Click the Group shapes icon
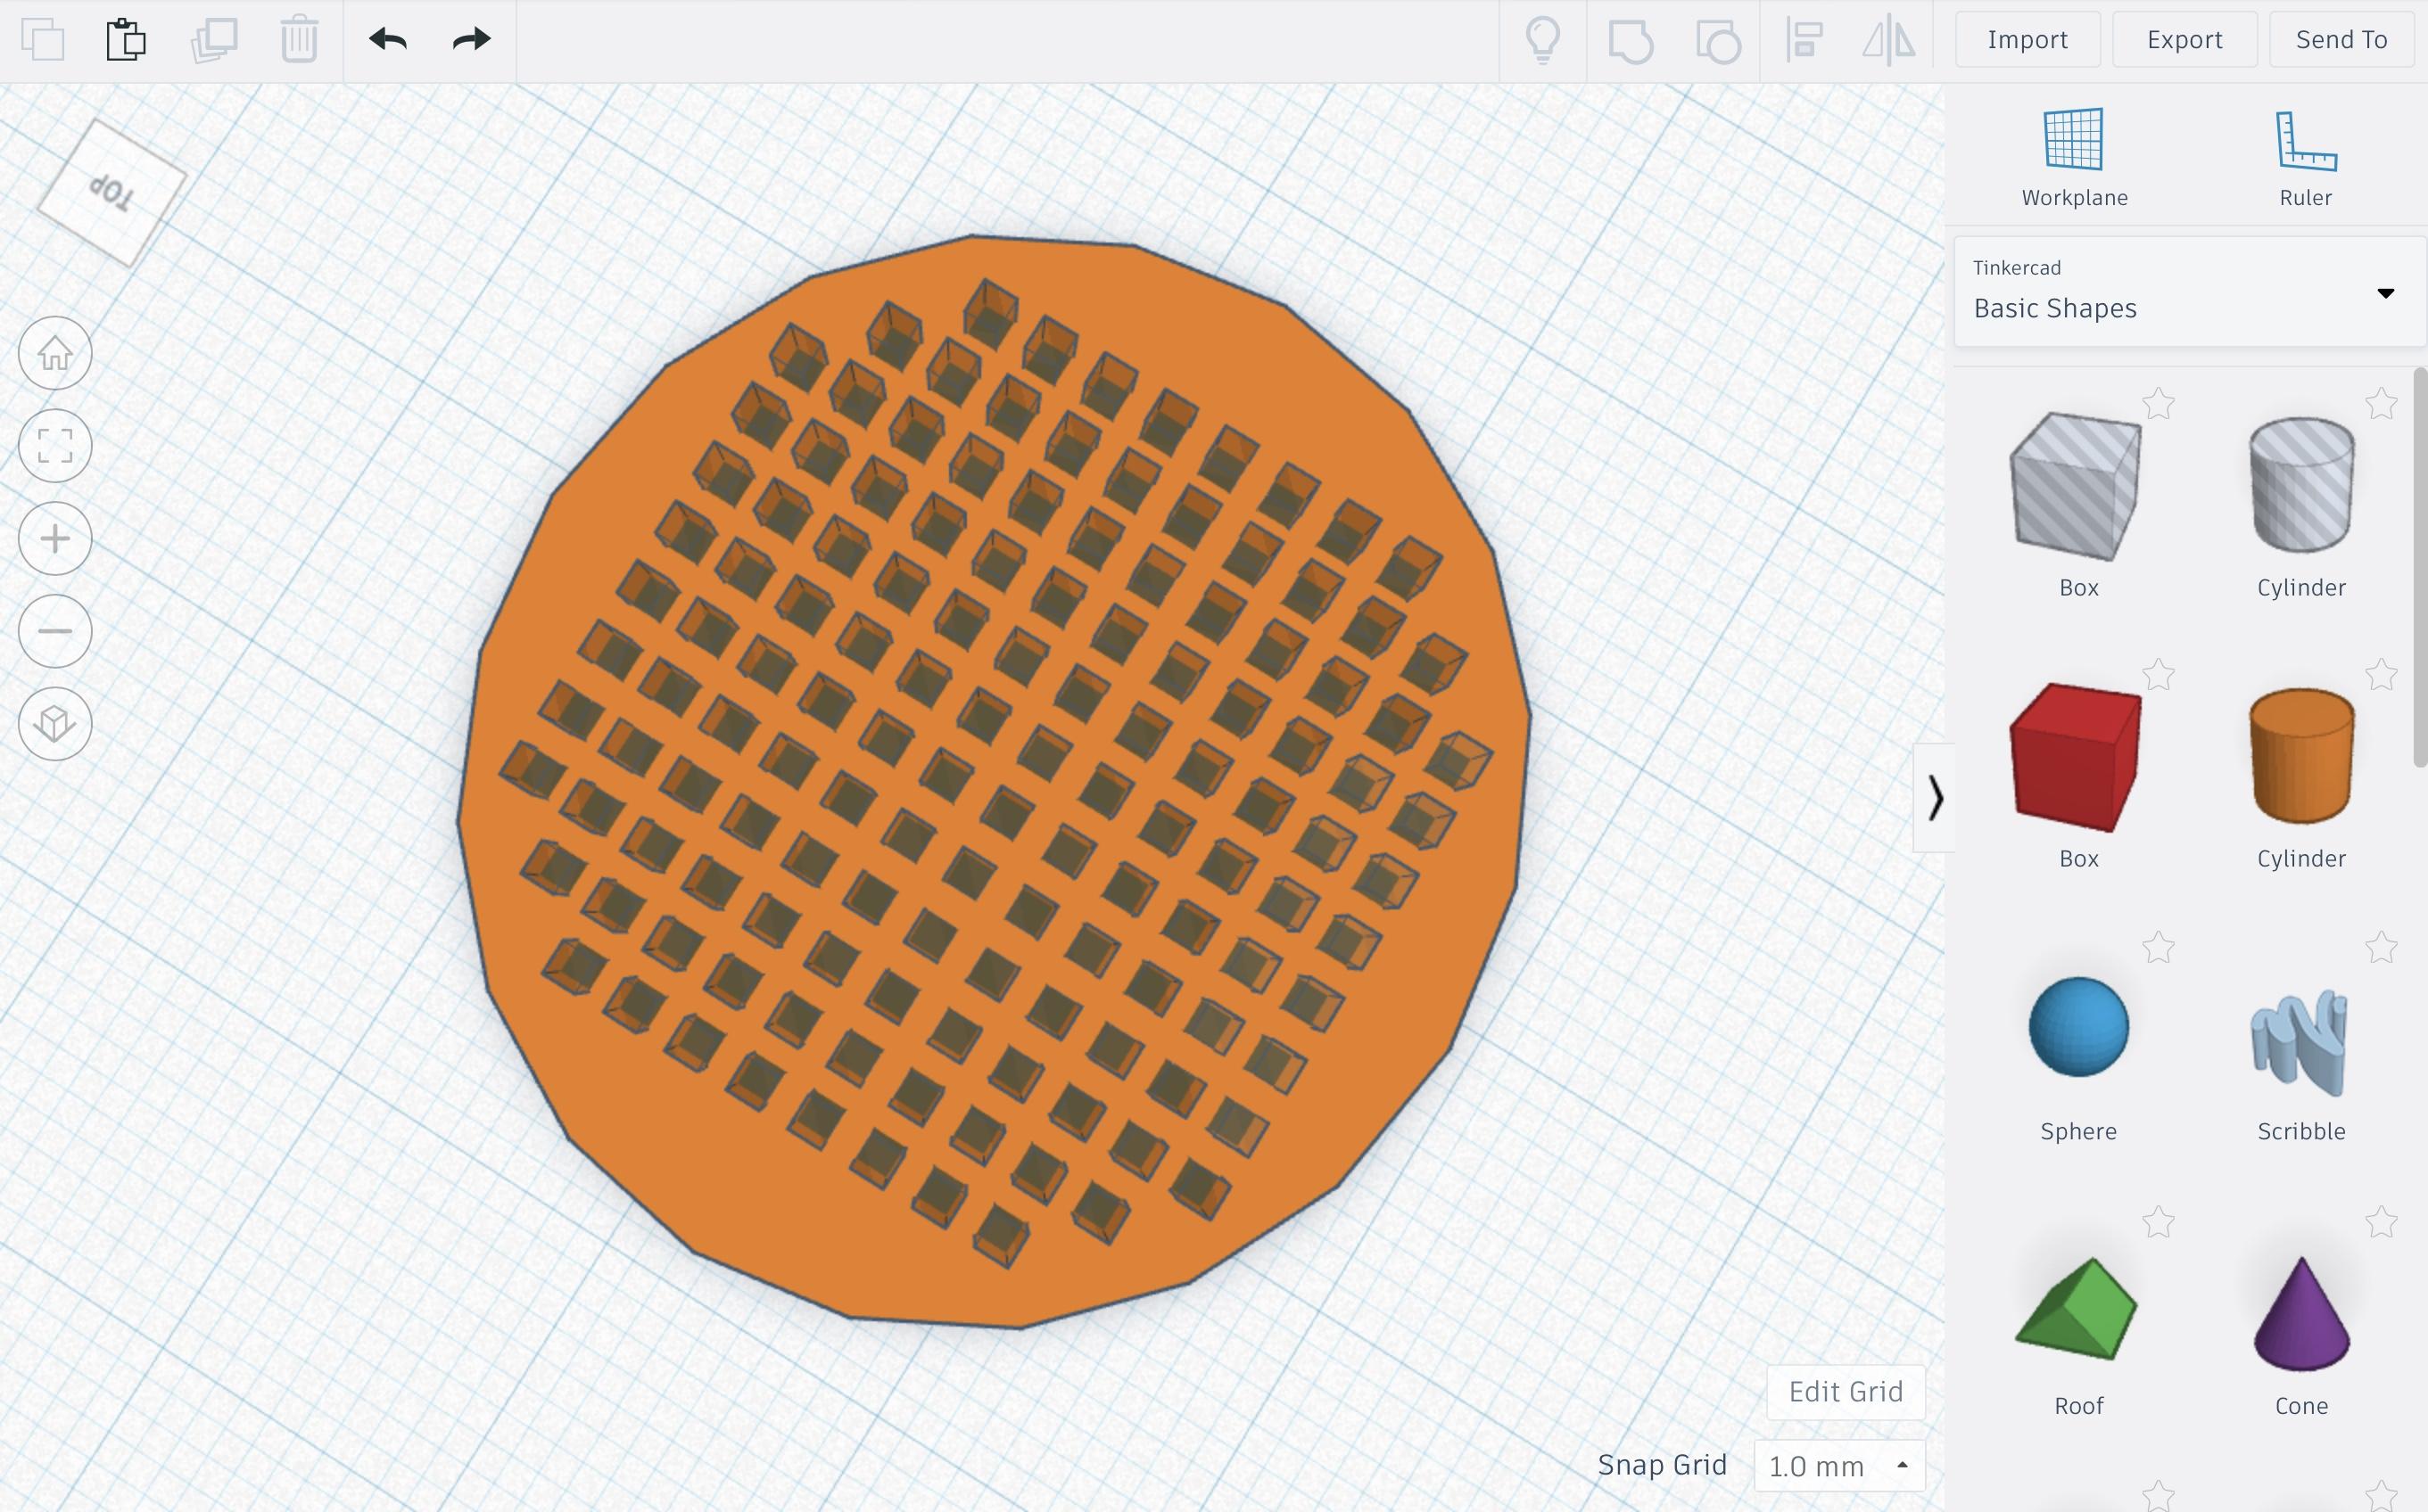2428x1512 pixels. (x=1630, y=42)
